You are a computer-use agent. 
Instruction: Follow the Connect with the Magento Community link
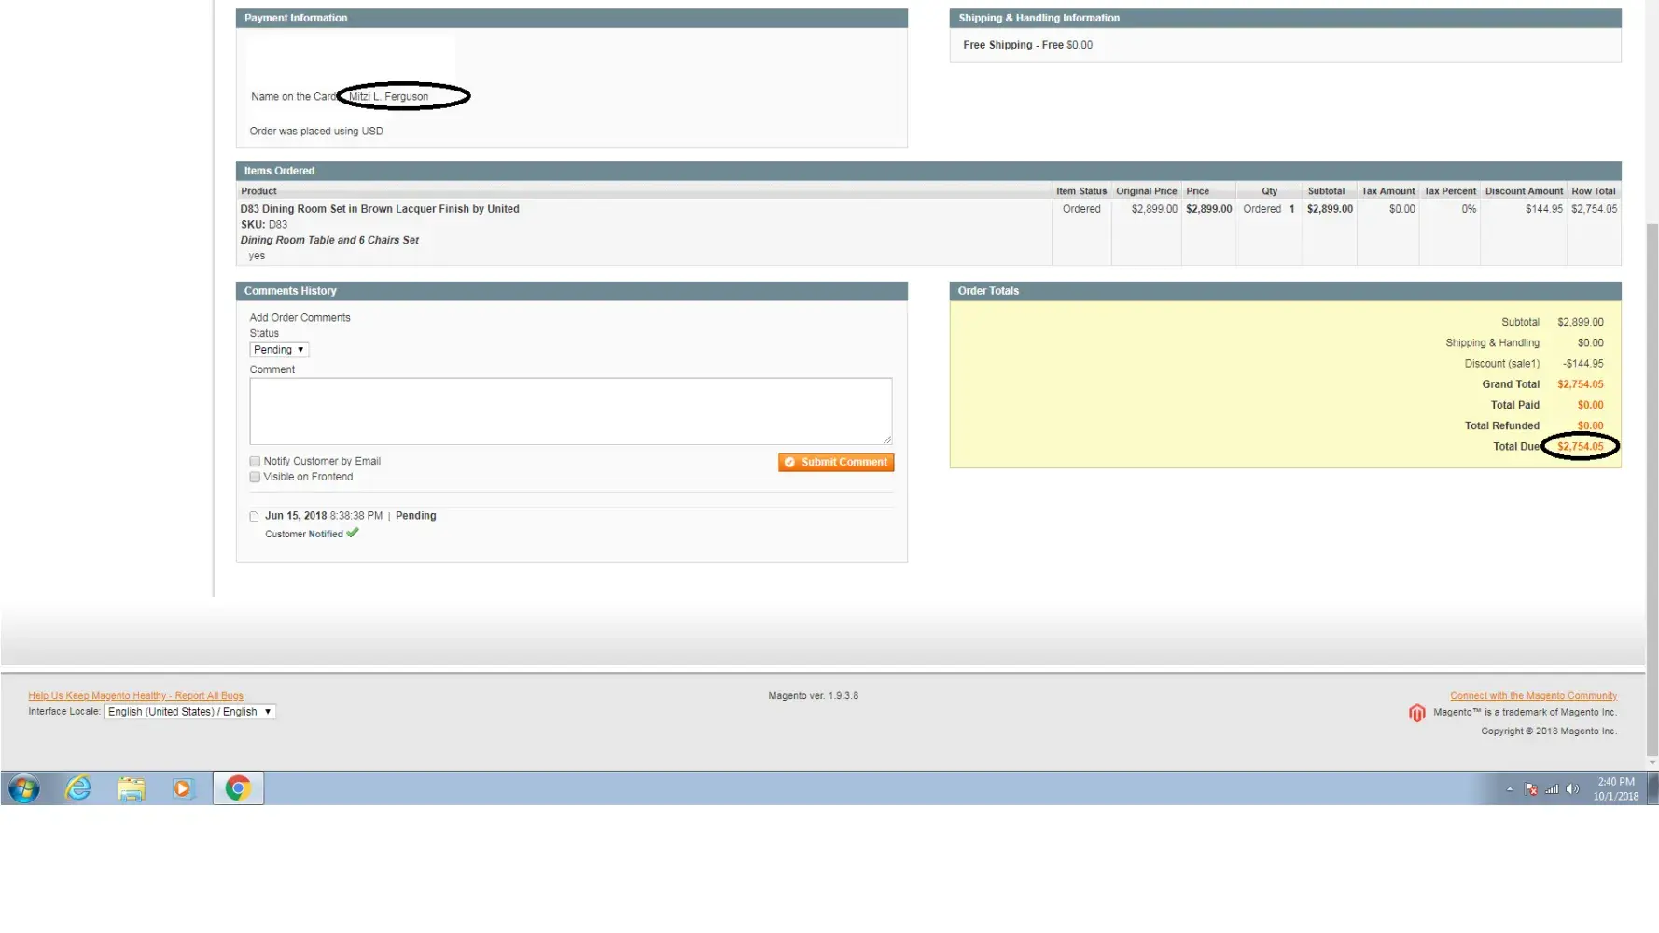[x=1533, y=696]
